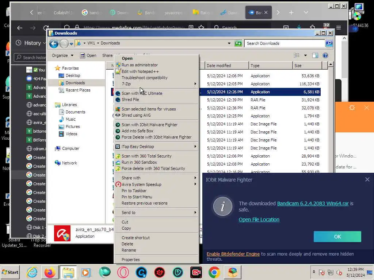The height and width of the screenshot is (280, 374).
Task: Click the Enable Bitdefender Engine link
Action: 233,254
